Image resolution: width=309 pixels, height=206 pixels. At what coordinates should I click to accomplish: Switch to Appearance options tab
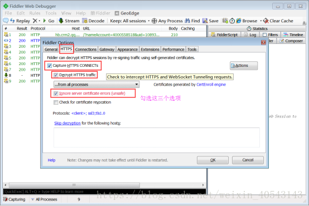pyautogui.click(x=128, y=50)
